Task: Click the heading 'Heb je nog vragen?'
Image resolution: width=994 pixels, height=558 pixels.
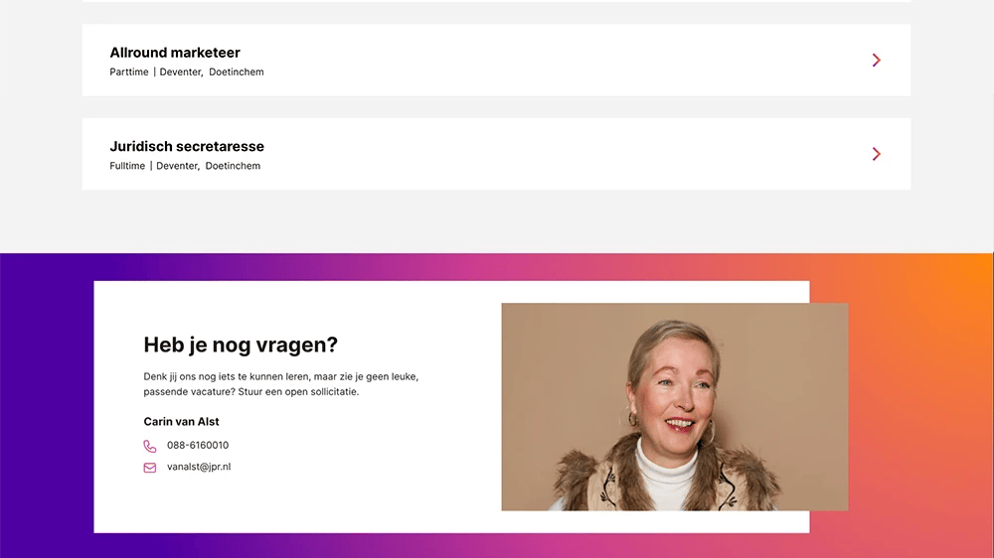Action: (241, 345)
